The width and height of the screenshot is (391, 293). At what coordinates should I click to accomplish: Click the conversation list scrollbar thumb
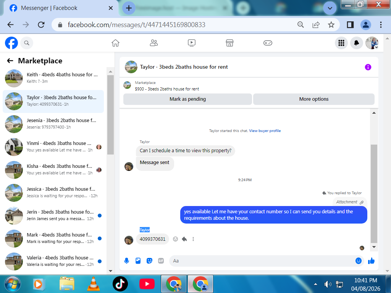coord(110,114)
